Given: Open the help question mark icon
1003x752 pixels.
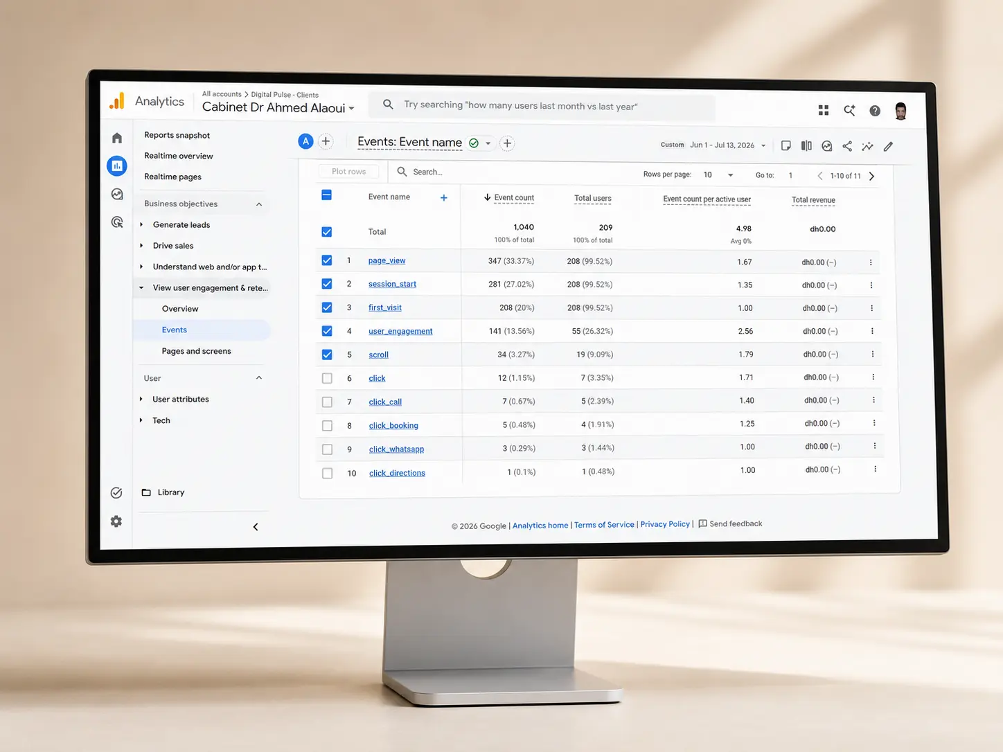Looking at the screenshot, I should 875,111.
